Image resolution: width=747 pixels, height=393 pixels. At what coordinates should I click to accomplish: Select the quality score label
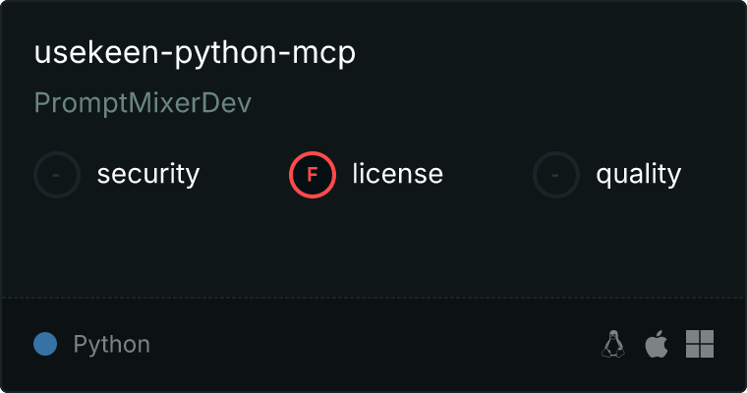pyautogui.click(x=639, y=175)
